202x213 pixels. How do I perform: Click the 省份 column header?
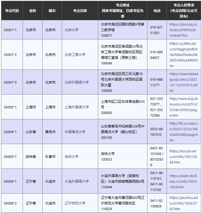click(x=32, y=11)
